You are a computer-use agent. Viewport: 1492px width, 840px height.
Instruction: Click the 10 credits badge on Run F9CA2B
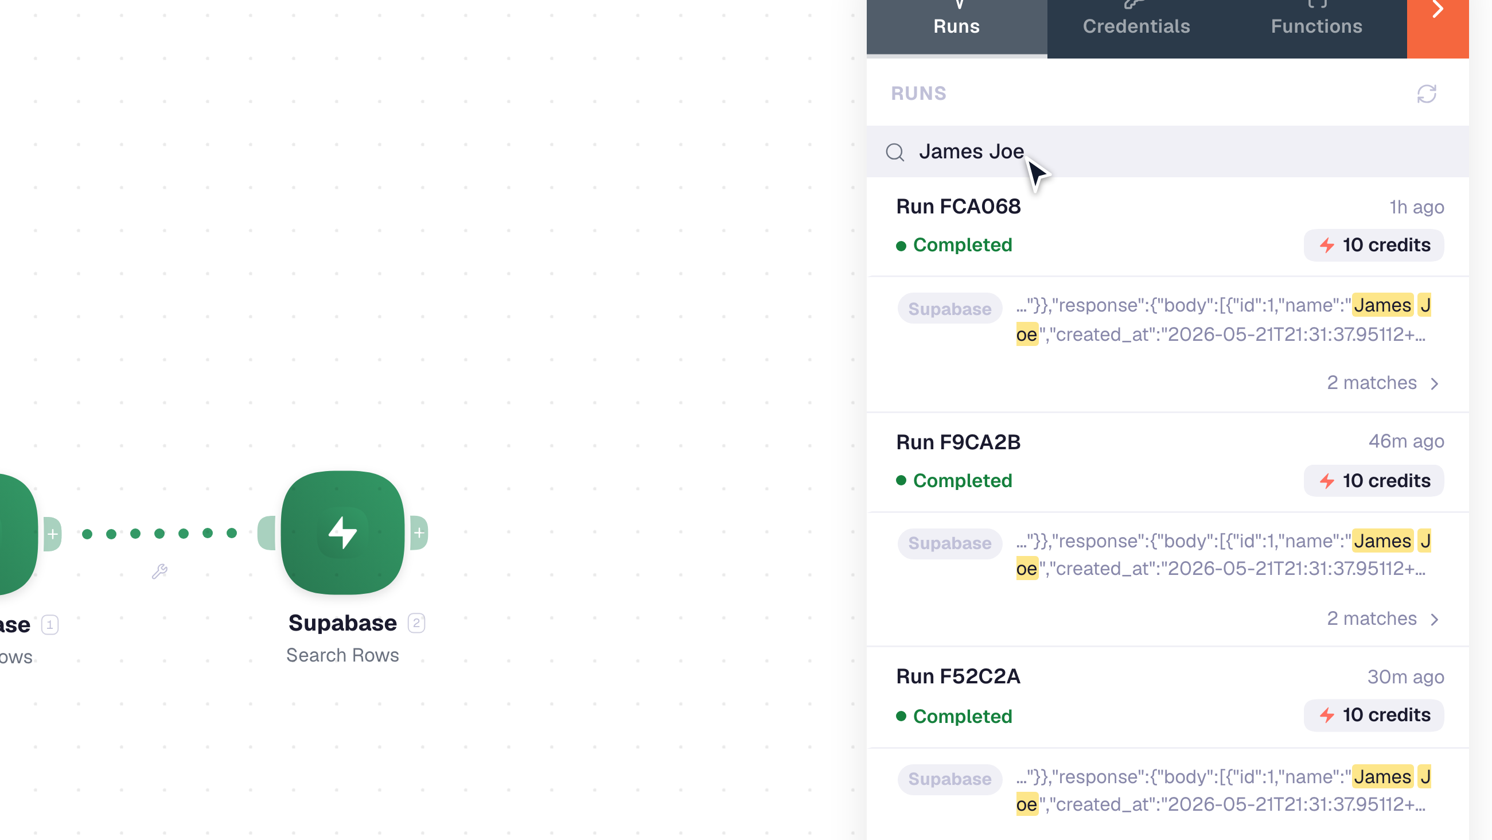pyautogui.click(x=1373, y=481)
